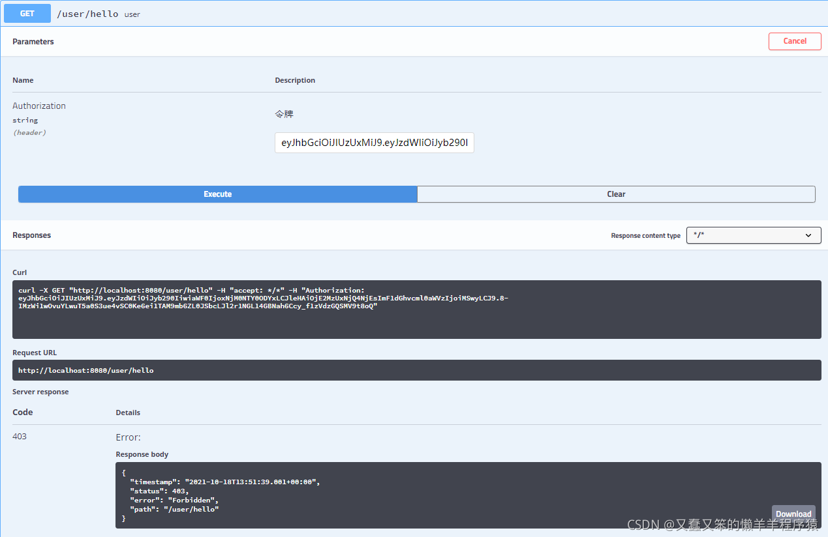Click the Server response label

click(40, 392)
